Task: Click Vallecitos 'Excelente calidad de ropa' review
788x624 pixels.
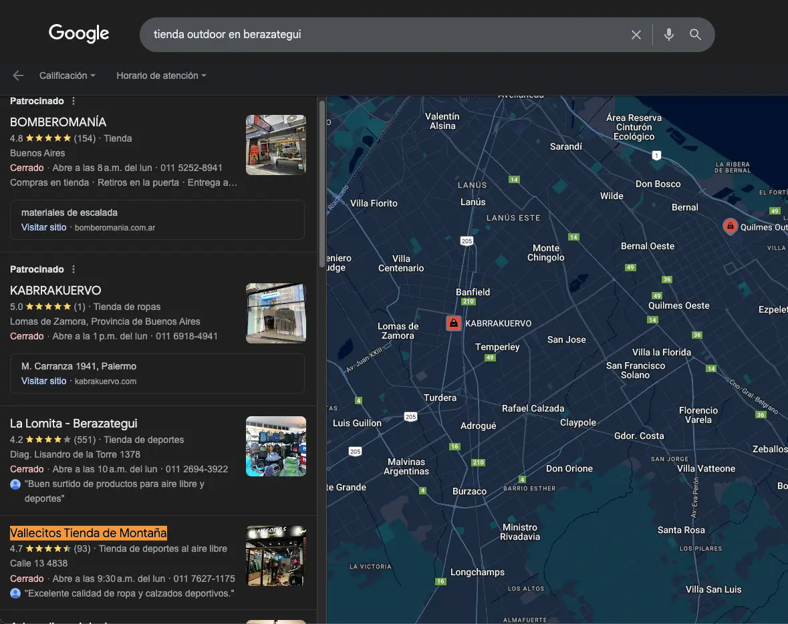Action: pos(129,593)
